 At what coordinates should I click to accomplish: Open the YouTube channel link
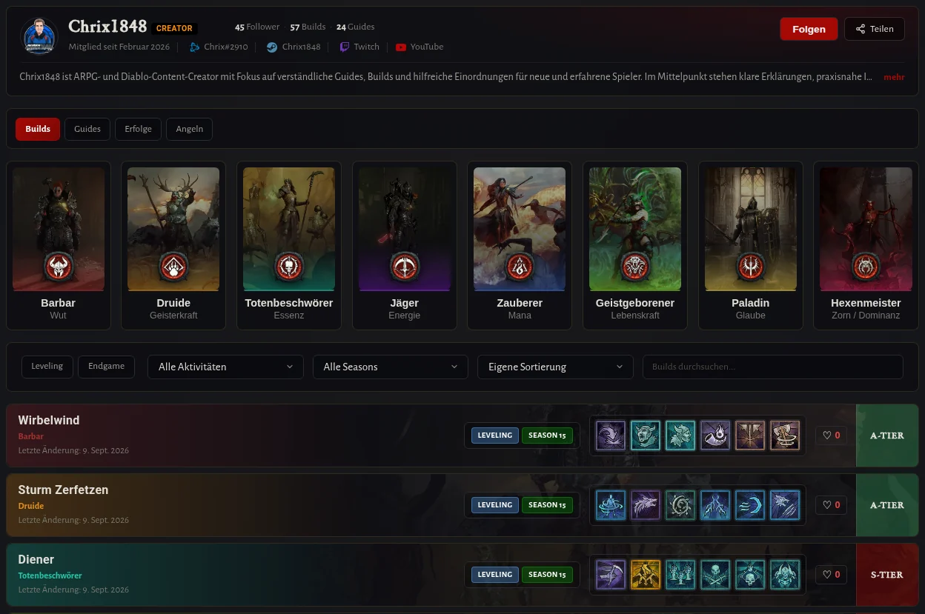pyautogui.click(x=420, y=47)
